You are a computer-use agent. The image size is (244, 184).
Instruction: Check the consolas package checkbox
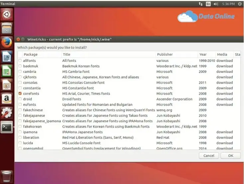click(20, 82)
